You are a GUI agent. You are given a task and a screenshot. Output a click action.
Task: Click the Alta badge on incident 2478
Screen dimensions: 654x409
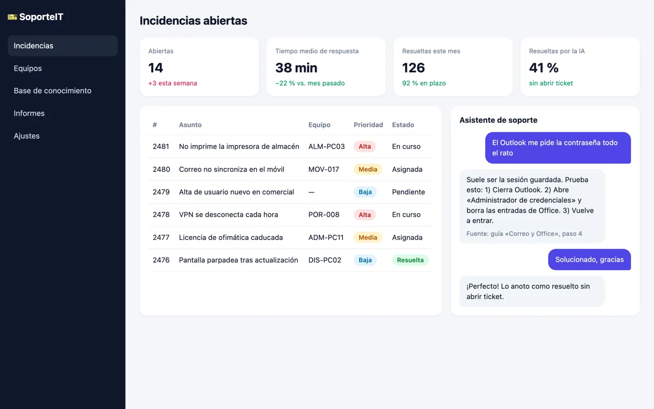365,215
